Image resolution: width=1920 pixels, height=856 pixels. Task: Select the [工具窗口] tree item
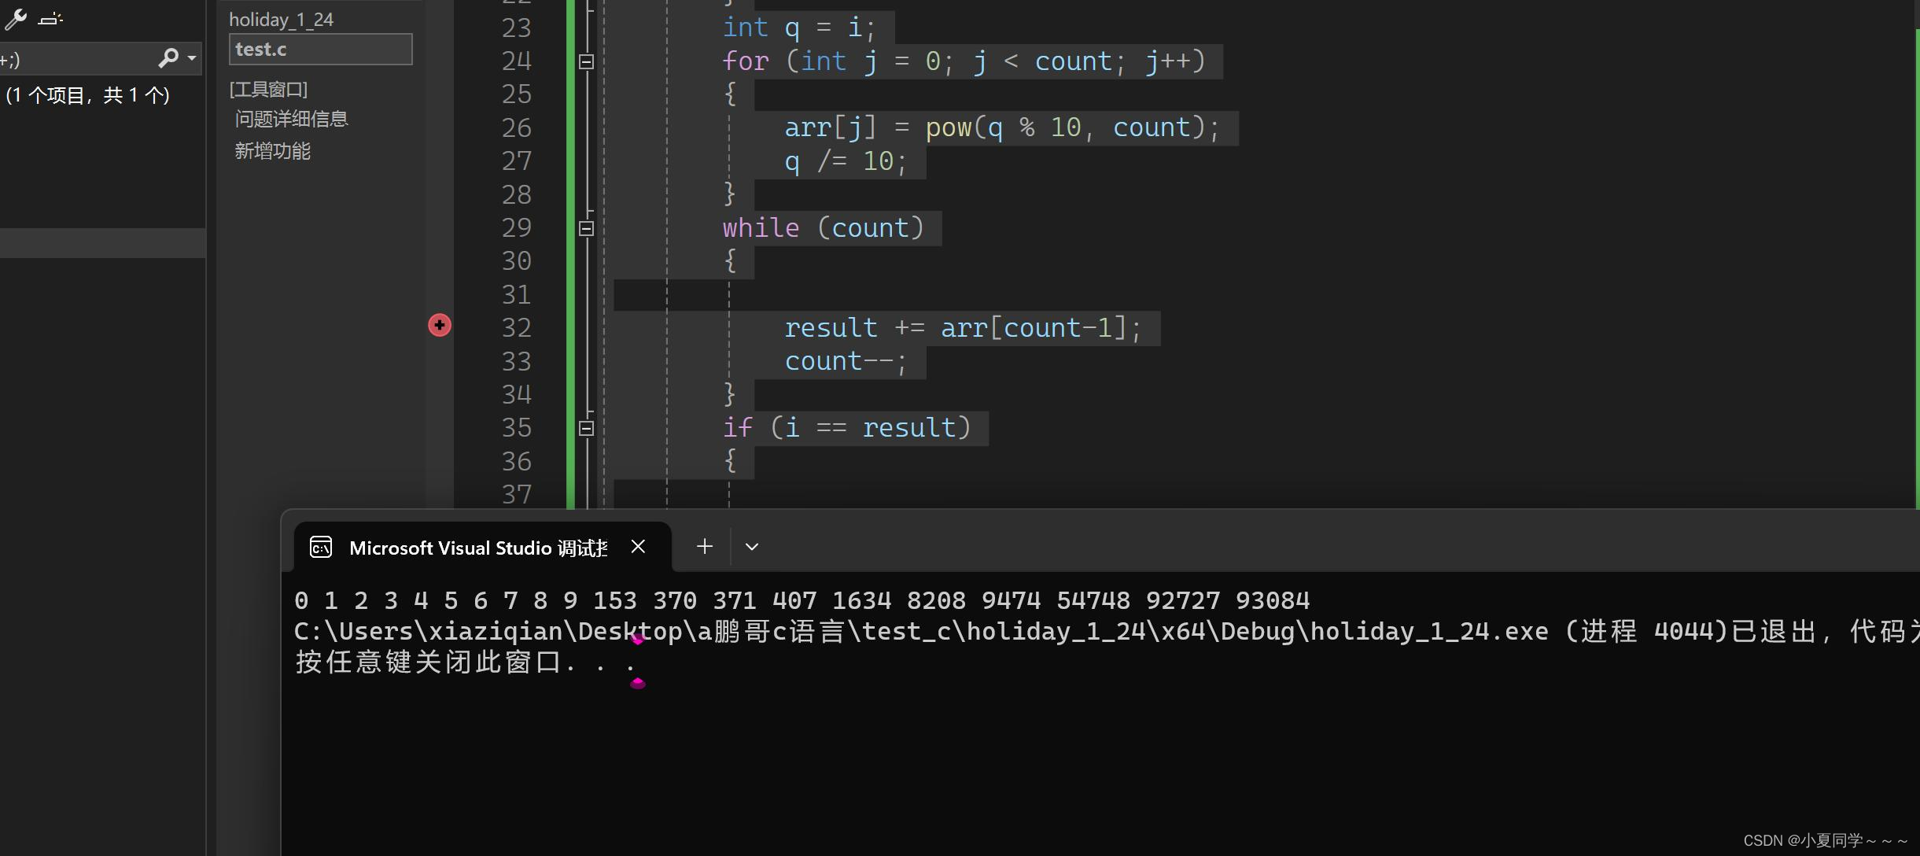pos(267,88)
